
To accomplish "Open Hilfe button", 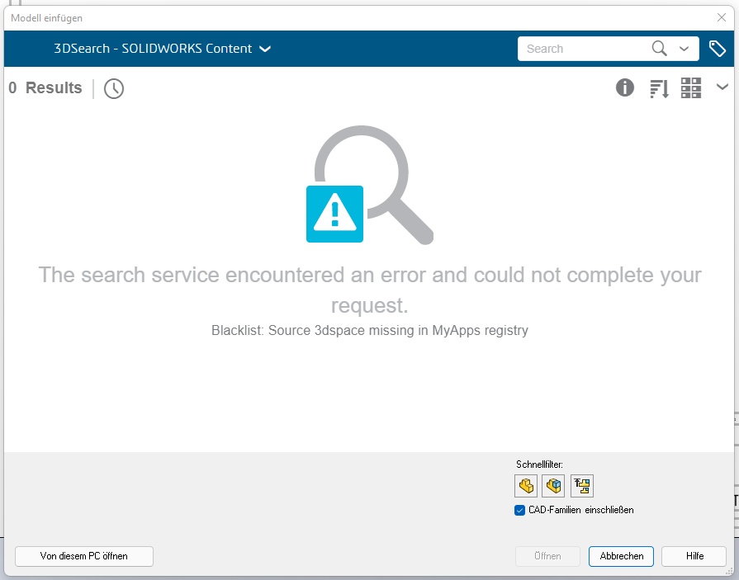I will click(x=694, y=556).
